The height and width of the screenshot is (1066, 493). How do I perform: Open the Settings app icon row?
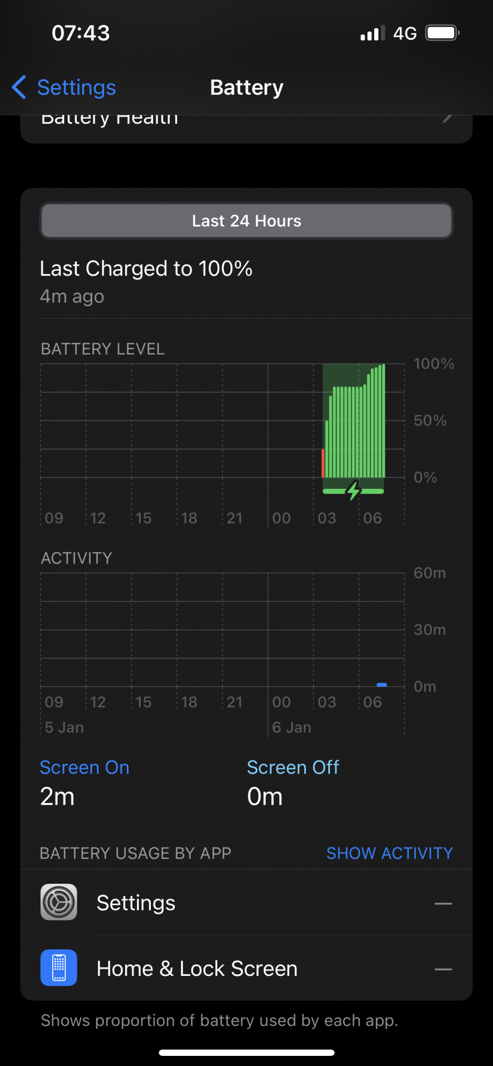click(246, 902)
